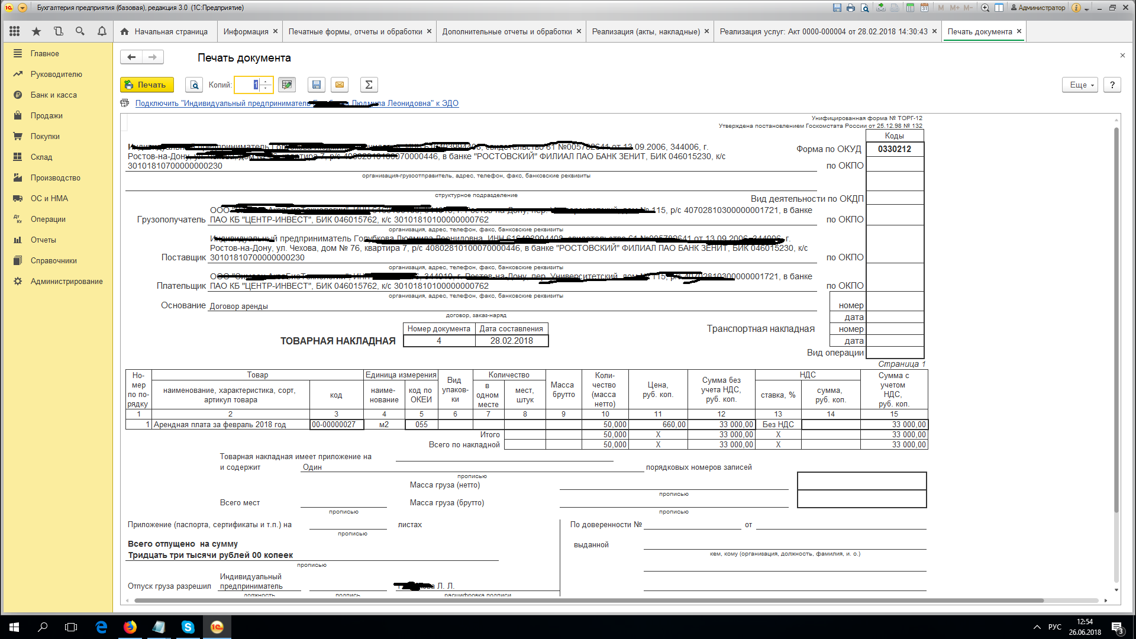Open Администрирование section in sidebar
This screenshot has width=1136, height=639.
pos(57,281)
